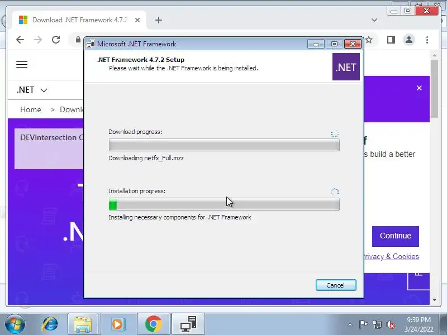Select the Download .NET Framework 4.7.2 tab
The image size is (447, 335).
click(x=79, y=20)
